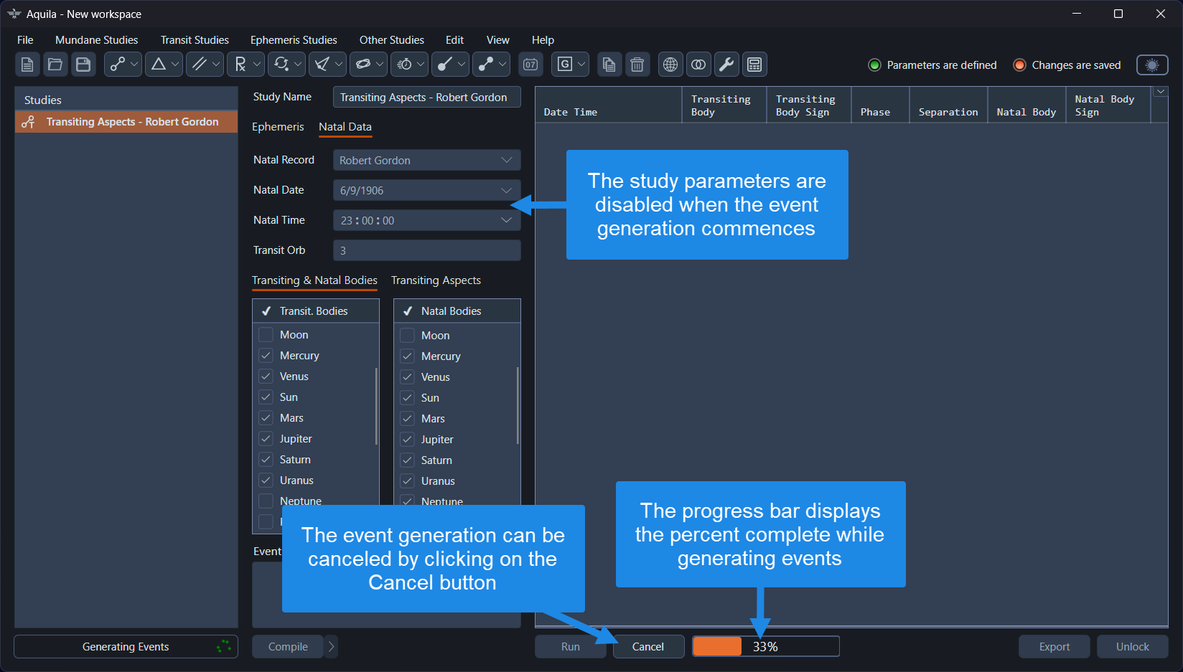Open the calendar (07) tool
The image size is (1183, 672).
pyautogui.click(x=530, y=64)
